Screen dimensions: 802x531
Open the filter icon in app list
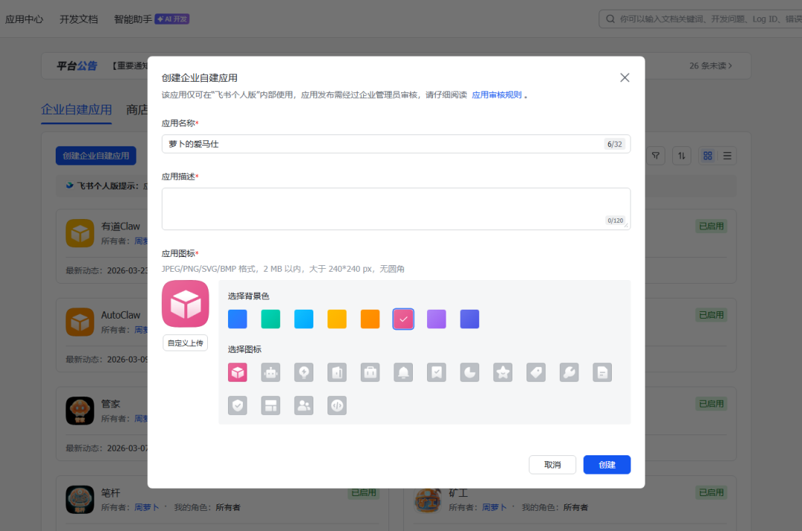click(656, 155)
